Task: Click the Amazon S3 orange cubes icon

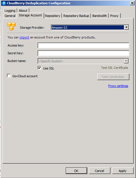Action: click(11, 26)
